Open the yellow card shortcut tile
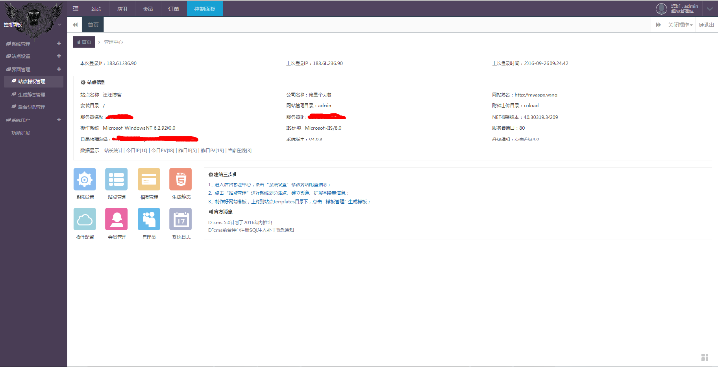The height and width of the screenshot is (367, 718). click(148, 179)
